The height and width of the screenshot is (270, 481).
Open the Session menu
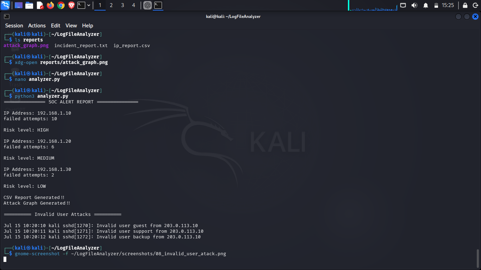pyautogui.click(x=14, y=26)
